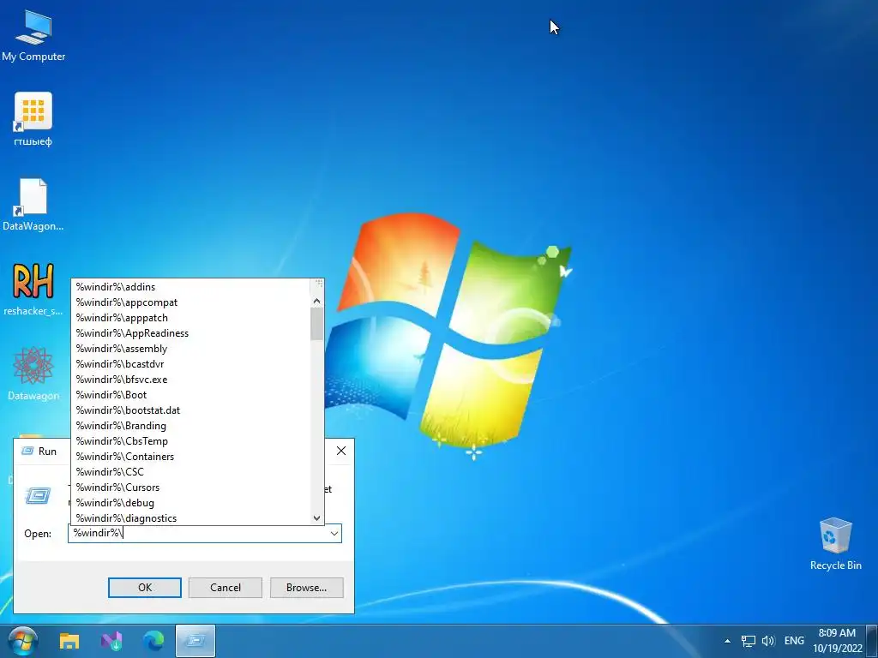The image size is (878, 658).
Task: Click Cancel in the Run dialog
Action: point(226,588)
